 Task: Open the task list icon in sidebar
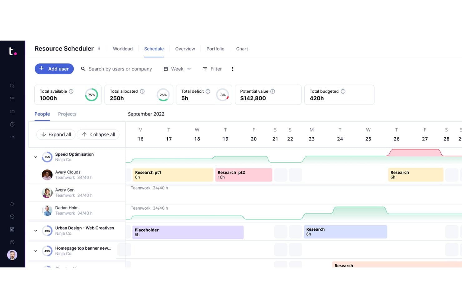pyautogui.click(x=12, y=99)
